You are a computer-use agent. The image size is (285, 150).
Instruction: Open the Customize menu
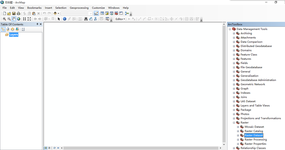(98, 8)
